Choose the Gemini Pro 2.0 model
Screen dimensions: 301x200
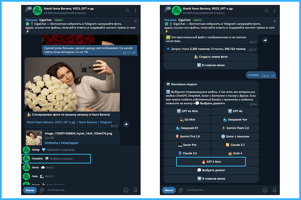187,137
